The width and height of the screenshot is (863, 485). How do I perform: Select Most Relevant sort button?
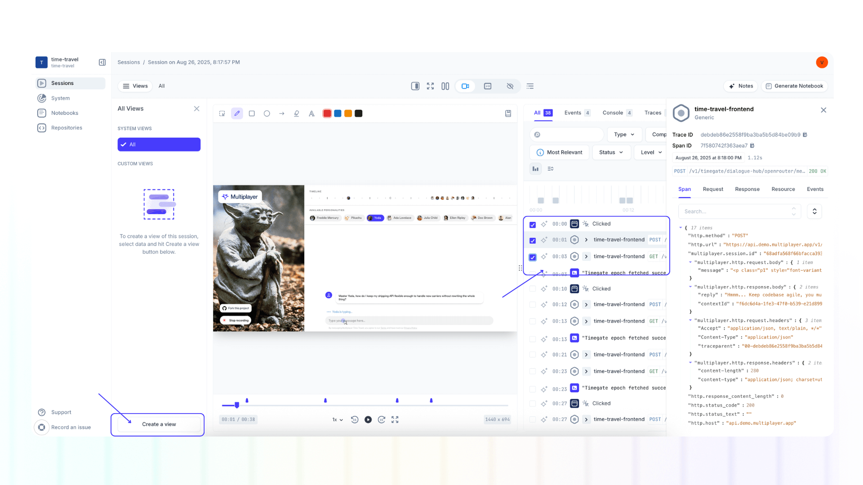(559, 152)
